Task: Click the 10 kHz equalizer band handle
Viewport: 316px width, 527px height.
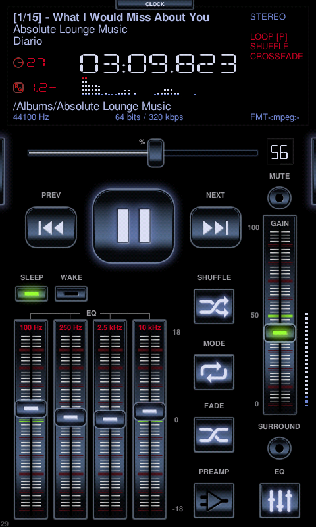Action: point(149,411)
